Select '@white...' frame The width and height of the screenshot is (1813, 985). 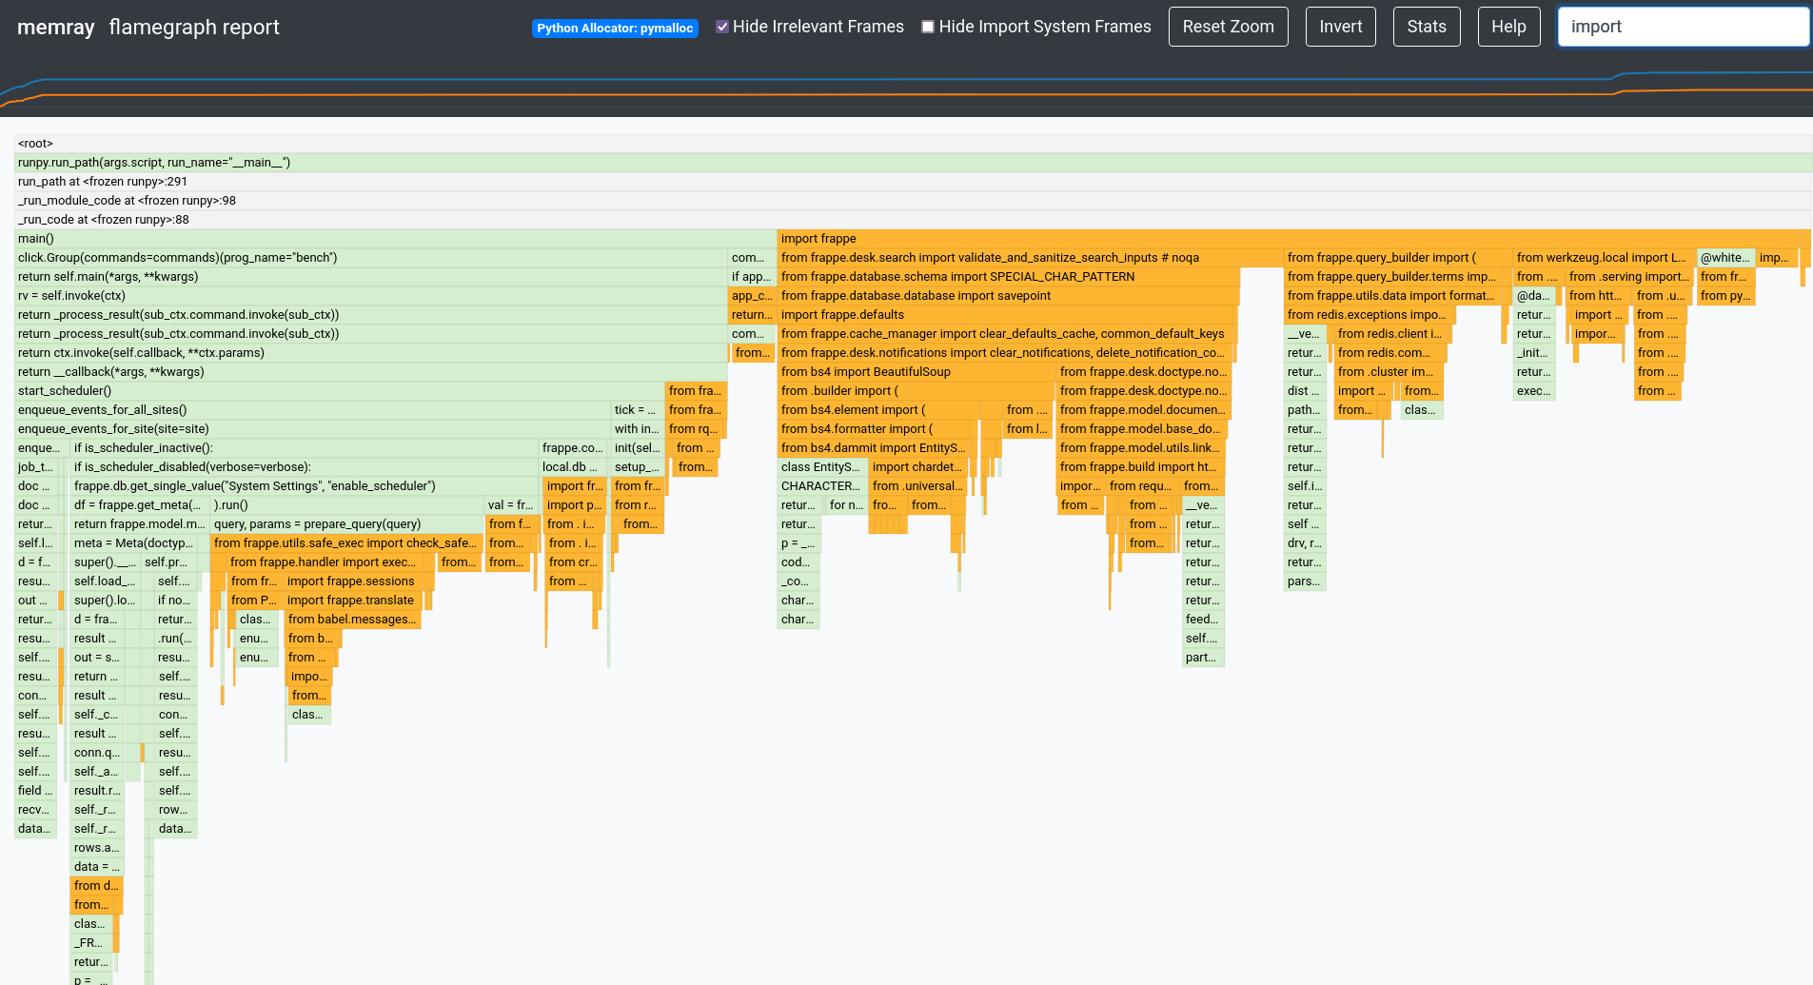click(x=1725, y=258)
